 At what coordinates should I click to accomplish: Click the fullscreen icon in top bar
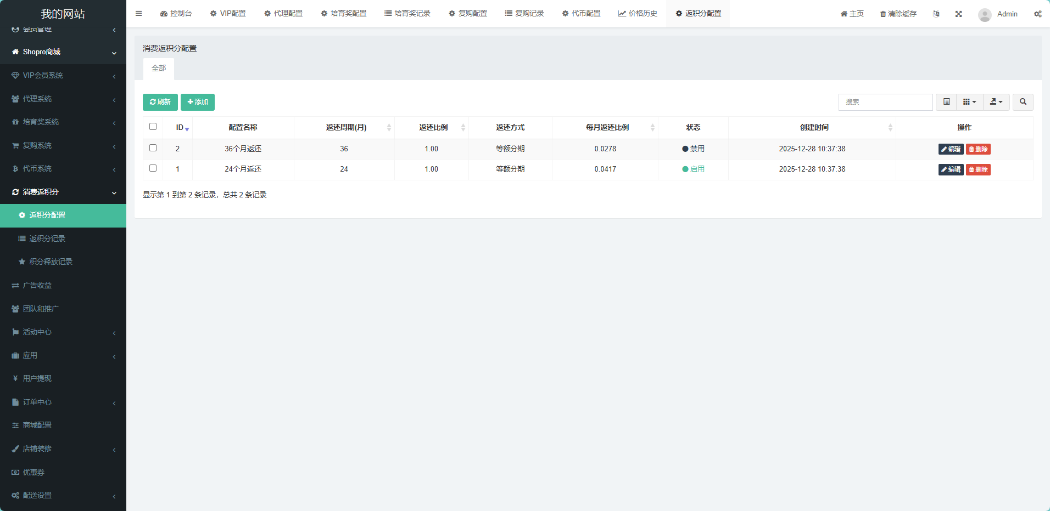[x=958, y=14]
